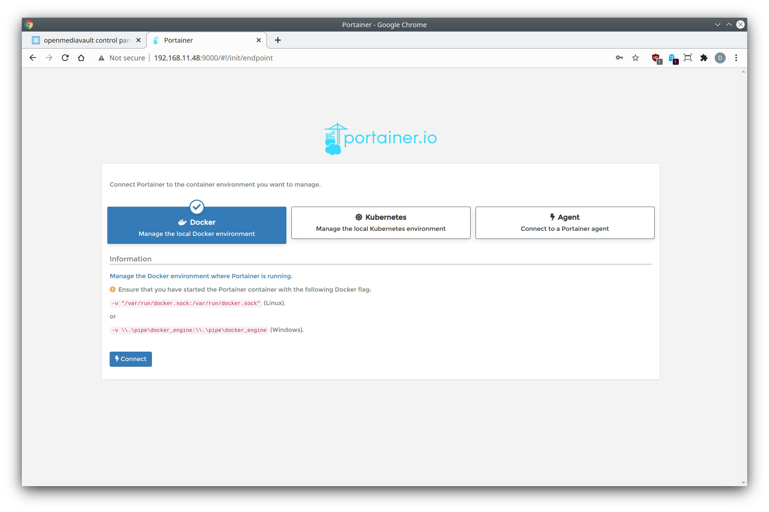Image resolution: width=769 pixels, height=512 pixels.
Task: Open saved passwords key icon
Action: 619,58
